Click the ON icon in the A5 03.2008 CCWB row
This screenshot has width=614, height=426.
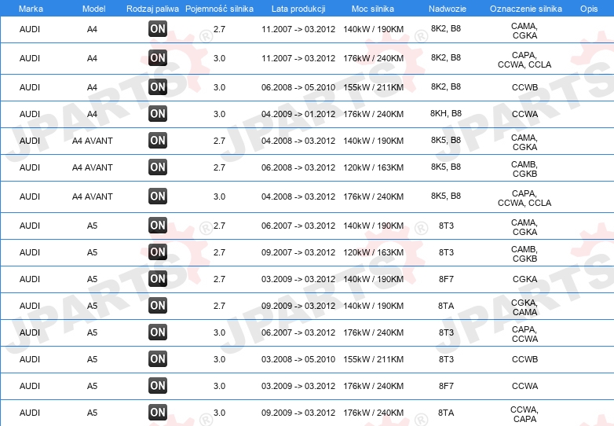tap(158, 359)
